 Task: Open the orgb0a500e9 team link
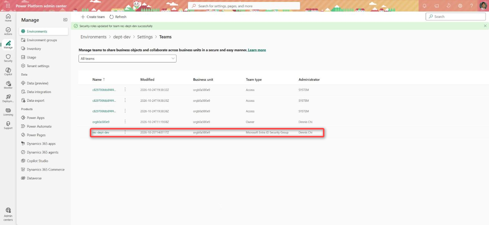coord(101,122)
